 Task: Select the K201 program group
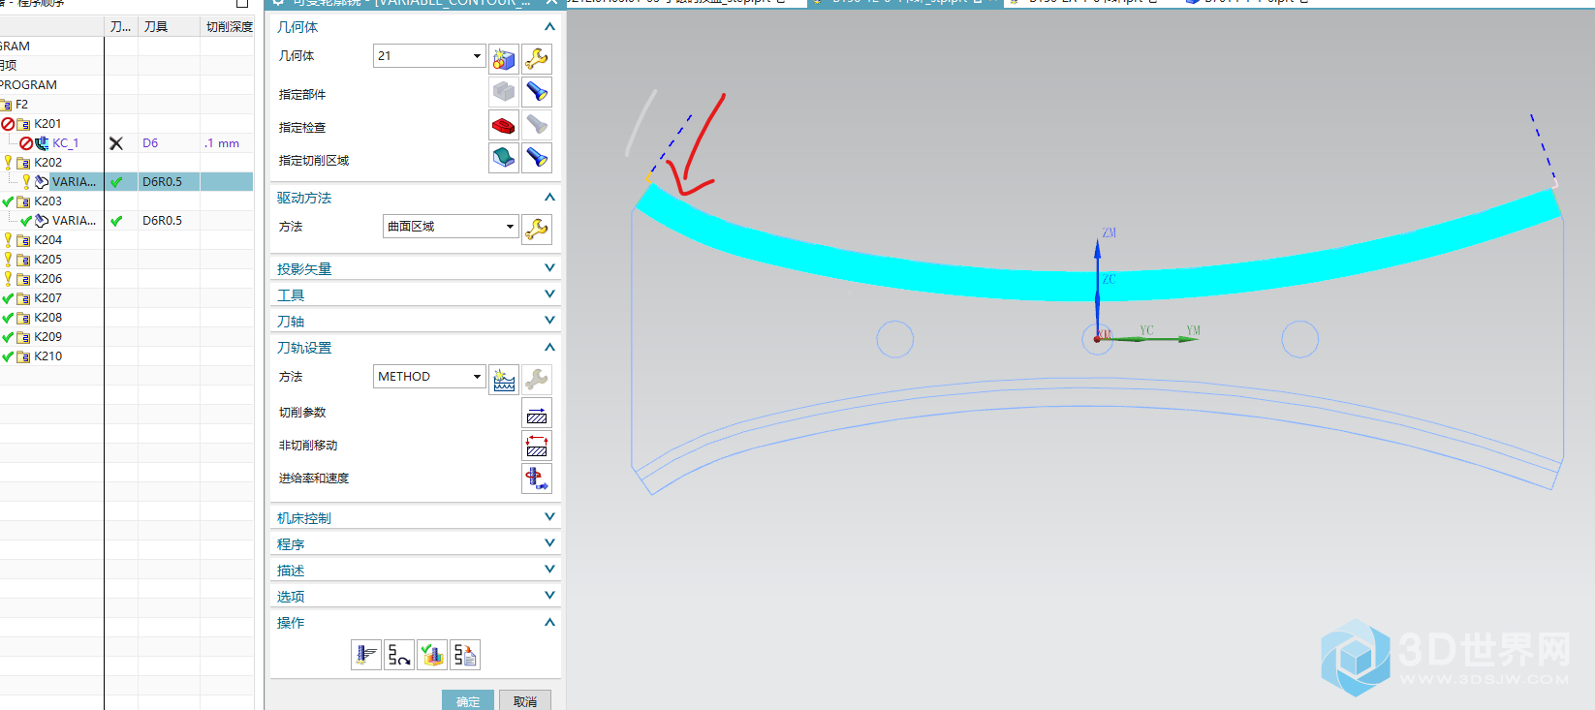tap(47, 124)
